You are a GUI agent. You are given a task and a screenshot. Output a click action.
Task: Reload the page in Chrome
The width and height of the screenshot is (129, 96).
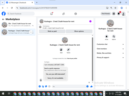click(12, 8)
